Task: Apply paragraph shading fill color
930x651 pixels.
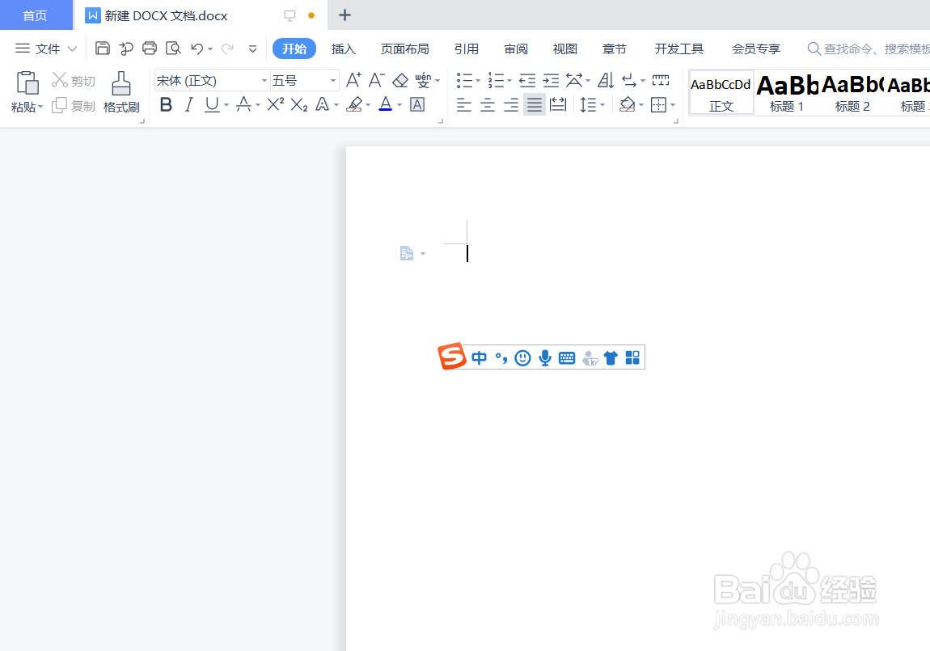Action: point(627,105)
